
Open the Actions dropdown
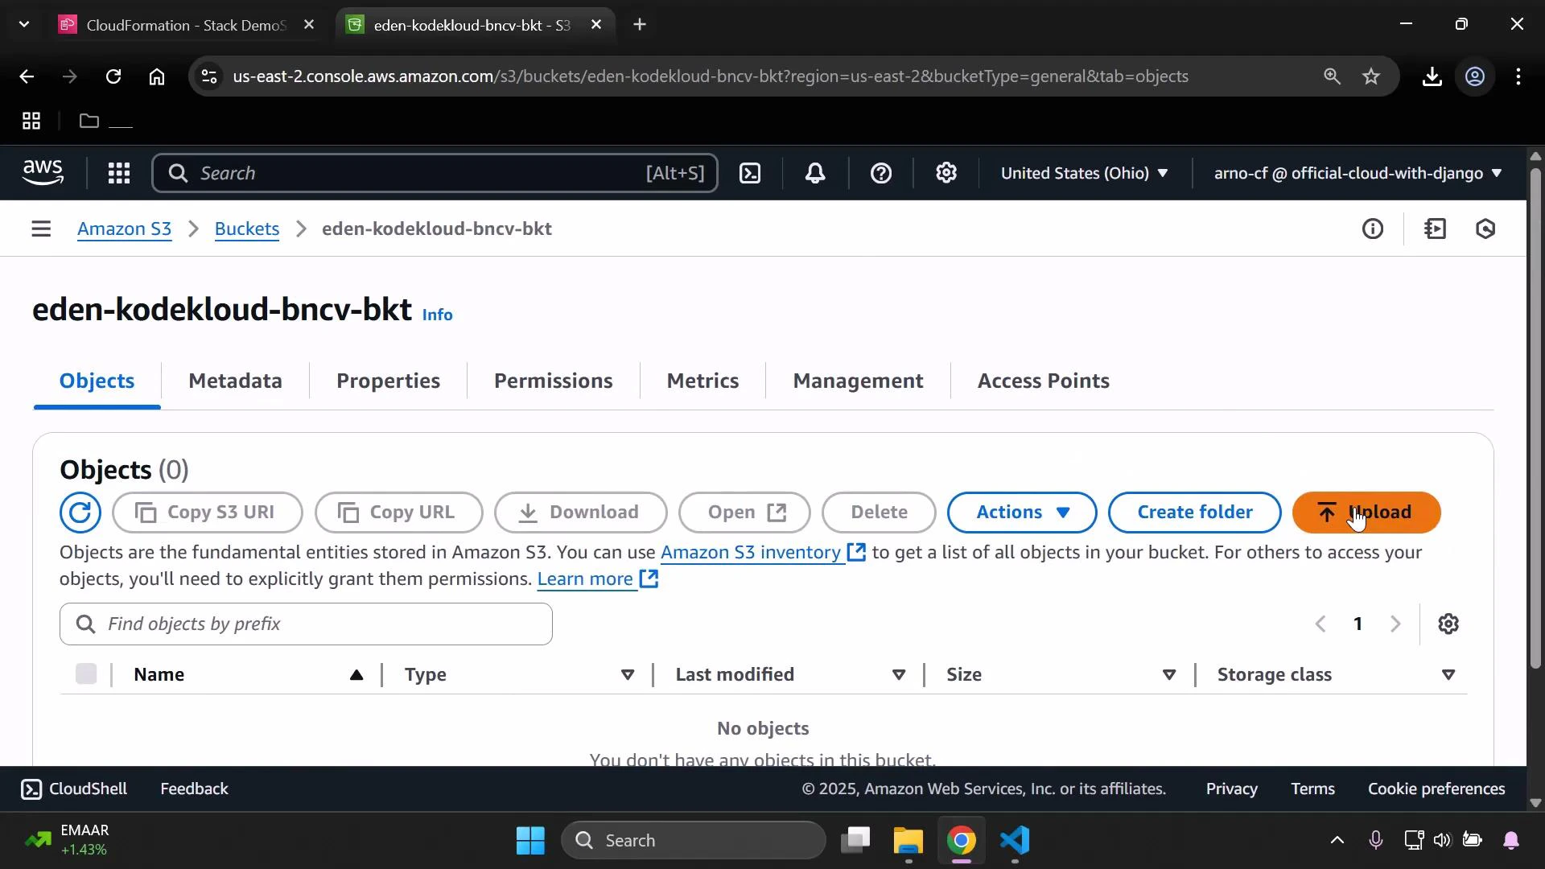1021,513
